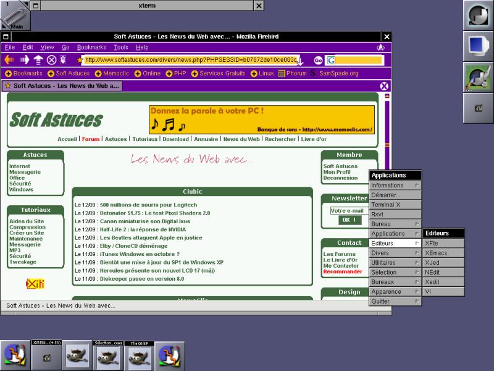Click the Donnez la parole banner ad
Viewport: 494px width, 371px height.
tap(262, 120)
